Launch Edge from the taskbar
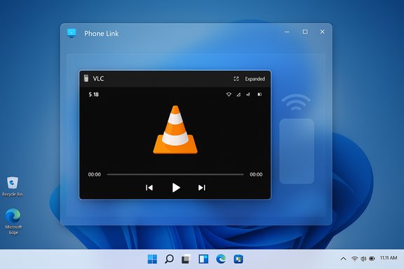 pos(221,259)
